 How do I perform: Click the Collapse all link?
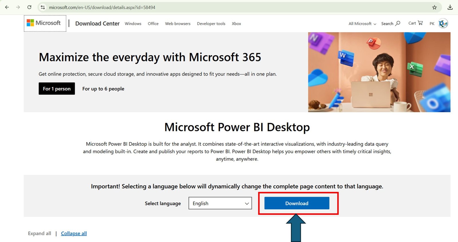(x=74, y=233)
